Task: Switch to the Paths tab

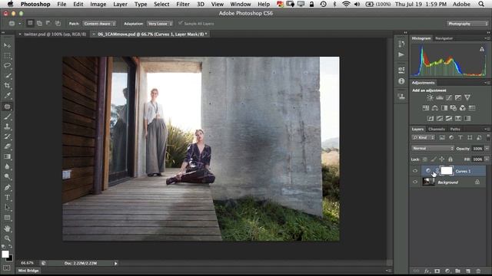Action: click(x=455, y=129)
